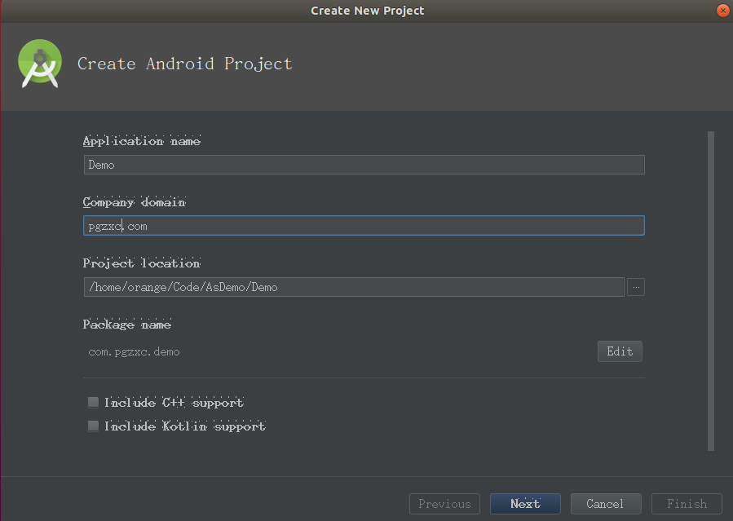Screen dimensions: 733x521
Task: Click the com.pgzxc.demo package name text
Action: click(x=135, y=352)
